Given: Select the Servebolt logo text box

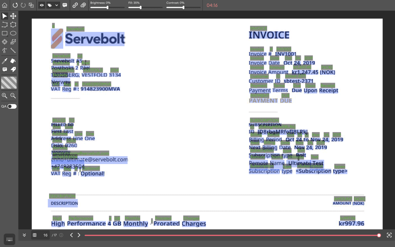Looking at the screenshot, I should click(x=95, y=39).
